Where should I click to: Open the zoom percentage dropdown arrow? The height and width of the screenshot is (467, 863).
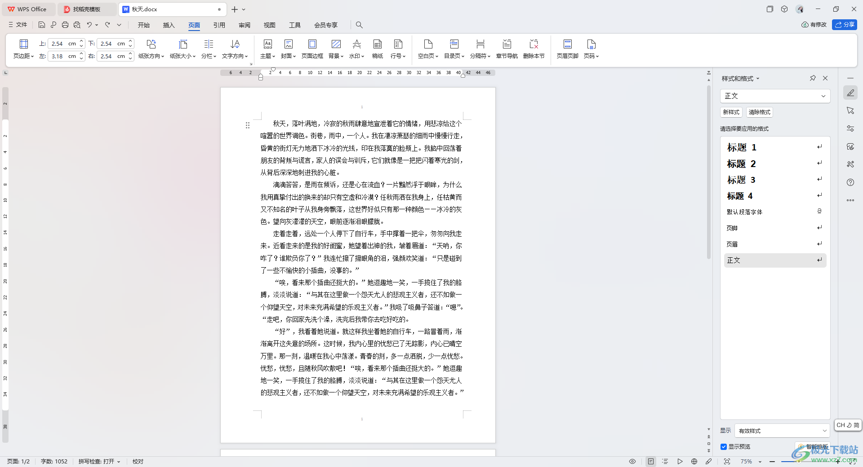pyautogui.click(x=760, y=462)
